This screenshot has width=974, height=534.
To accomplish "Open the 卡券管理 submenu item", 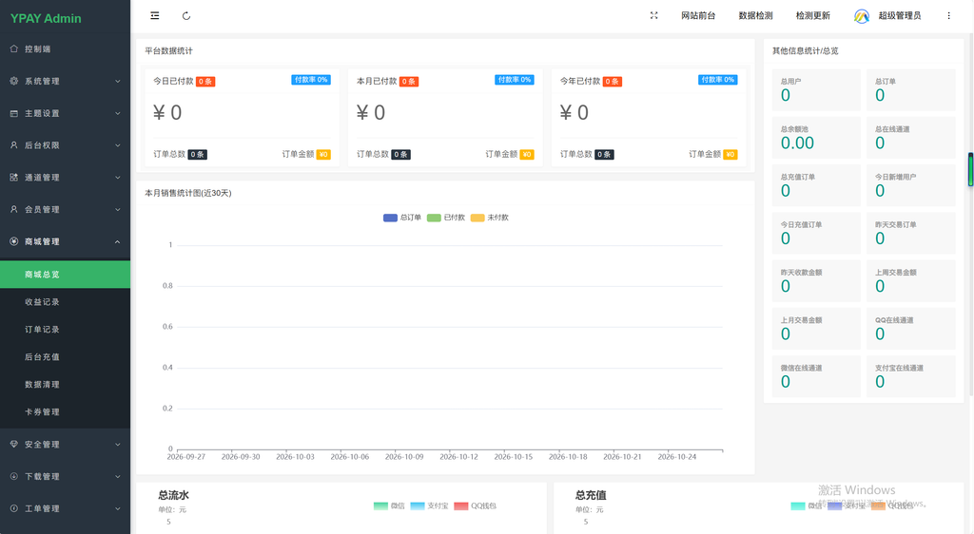I will point(66,411).
